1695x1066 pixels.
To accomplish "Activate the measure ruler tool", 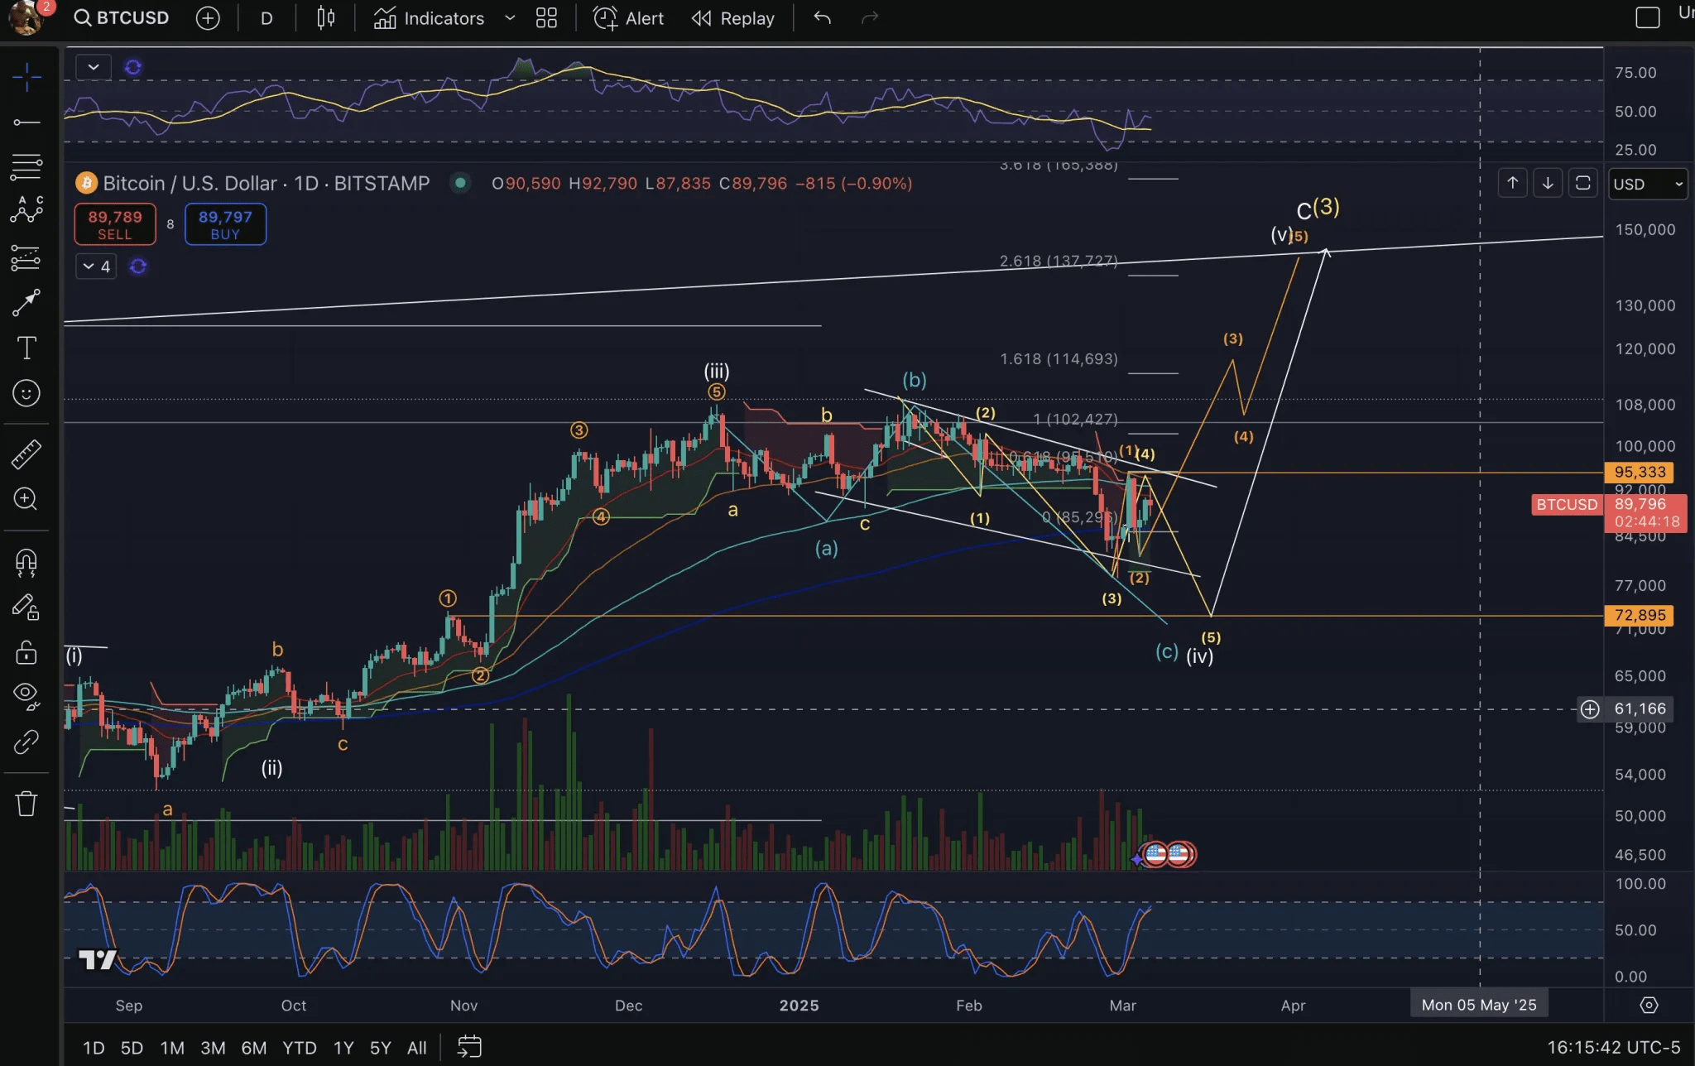I will coord(27,454).
